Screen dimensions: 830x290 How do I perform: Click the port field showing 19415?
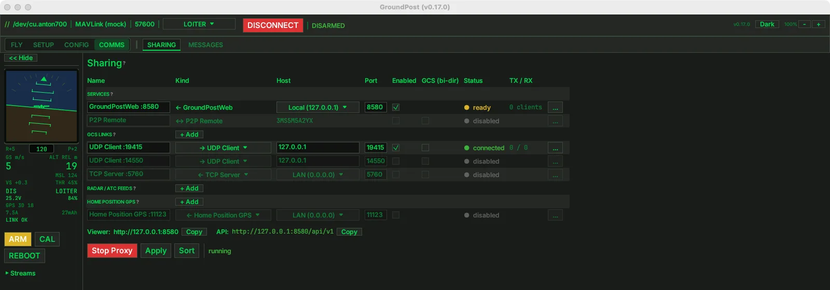376,148
